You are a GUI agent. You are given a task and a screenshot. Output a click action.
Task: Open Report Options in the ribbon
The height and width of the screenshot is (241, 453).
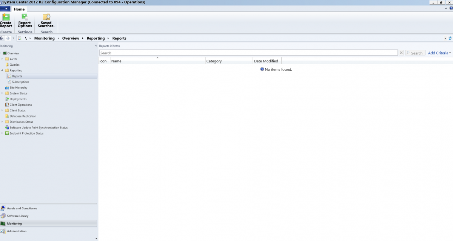click(x=25, y=21)
